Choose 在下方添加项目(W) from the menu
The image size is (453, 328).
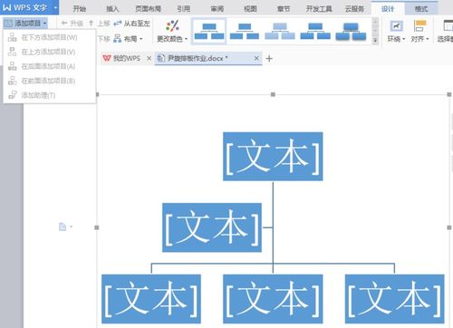click(49, 37)
